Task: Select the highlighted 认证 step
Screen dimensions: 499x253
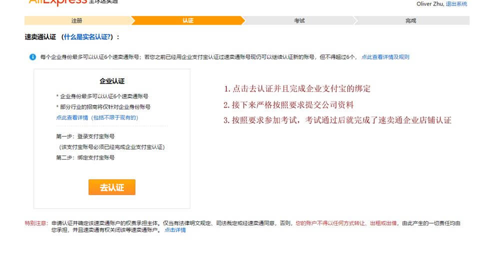Action: coord(188,20)
